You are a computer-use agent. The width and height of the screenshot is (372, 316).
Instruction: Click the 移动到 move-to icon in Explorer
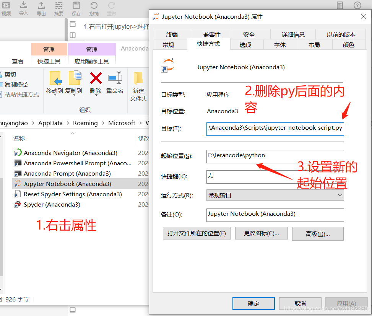(x=56, y=78)
